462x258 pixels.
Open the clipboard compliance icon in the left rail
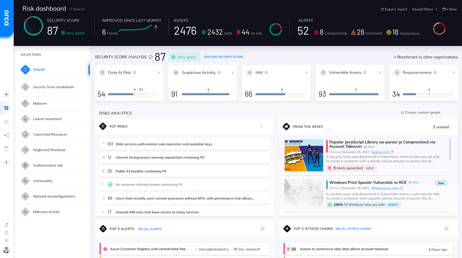[6, 149]
